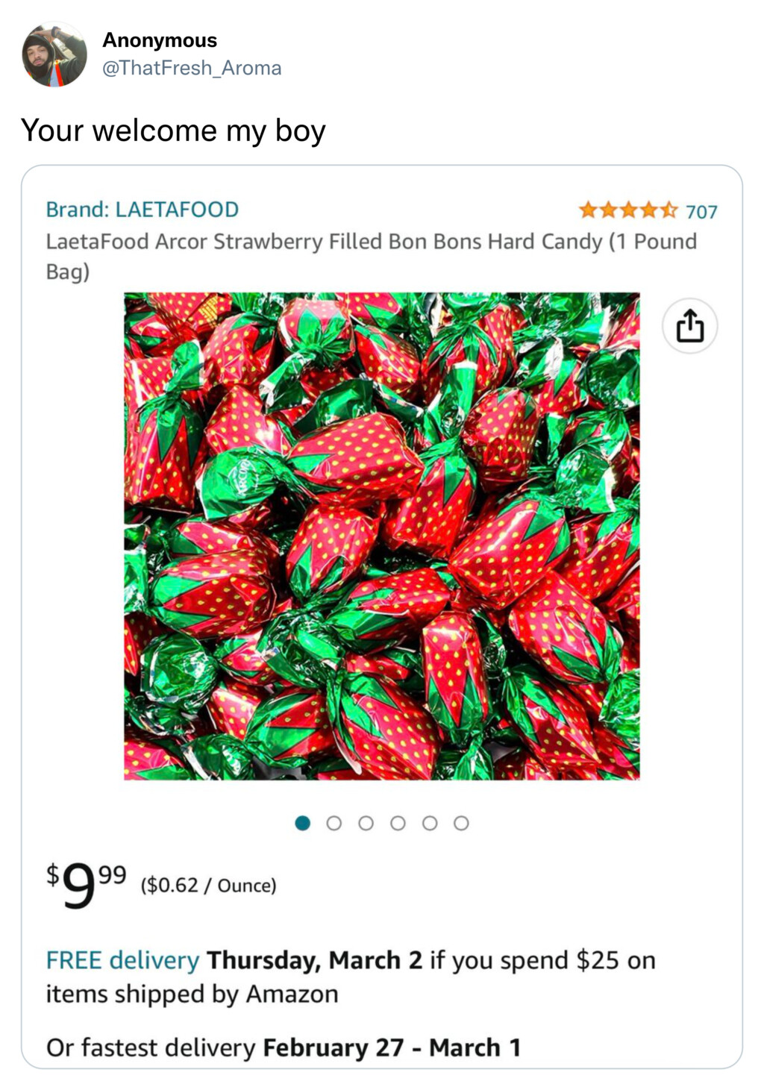Select the first filled carousel dot
This screenshot has width=764, height=1090.
[x=302, y=822]
